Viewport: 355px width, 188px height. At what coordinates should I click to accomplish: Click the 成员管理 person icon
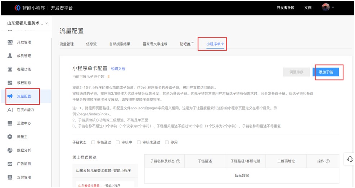click(x=10, y=56)
